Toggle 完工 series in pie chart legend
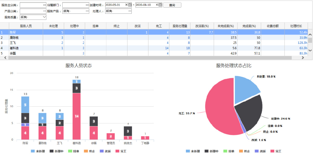Image resolution: width=313 pixels, height=158 pixels. click(x=275, y=151)
